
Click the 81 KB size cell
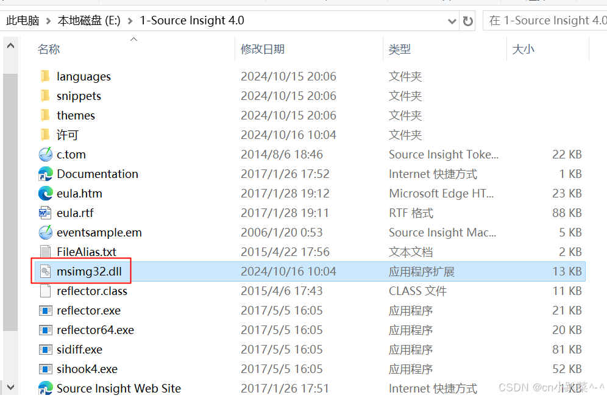567,350
